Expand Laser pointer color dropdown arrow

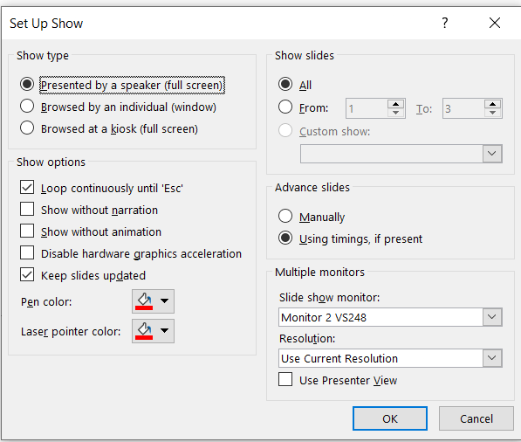coord(164,331)
